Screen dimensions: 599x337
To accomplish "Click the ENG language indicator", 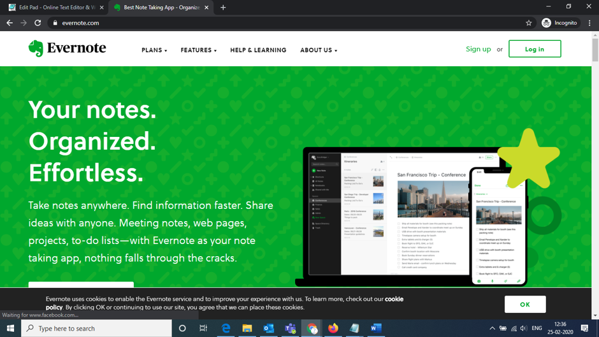I will (x=537, y=328).
